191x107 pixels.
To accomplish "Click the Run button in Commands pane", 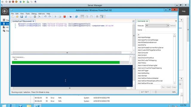I will tap(163, 87).
